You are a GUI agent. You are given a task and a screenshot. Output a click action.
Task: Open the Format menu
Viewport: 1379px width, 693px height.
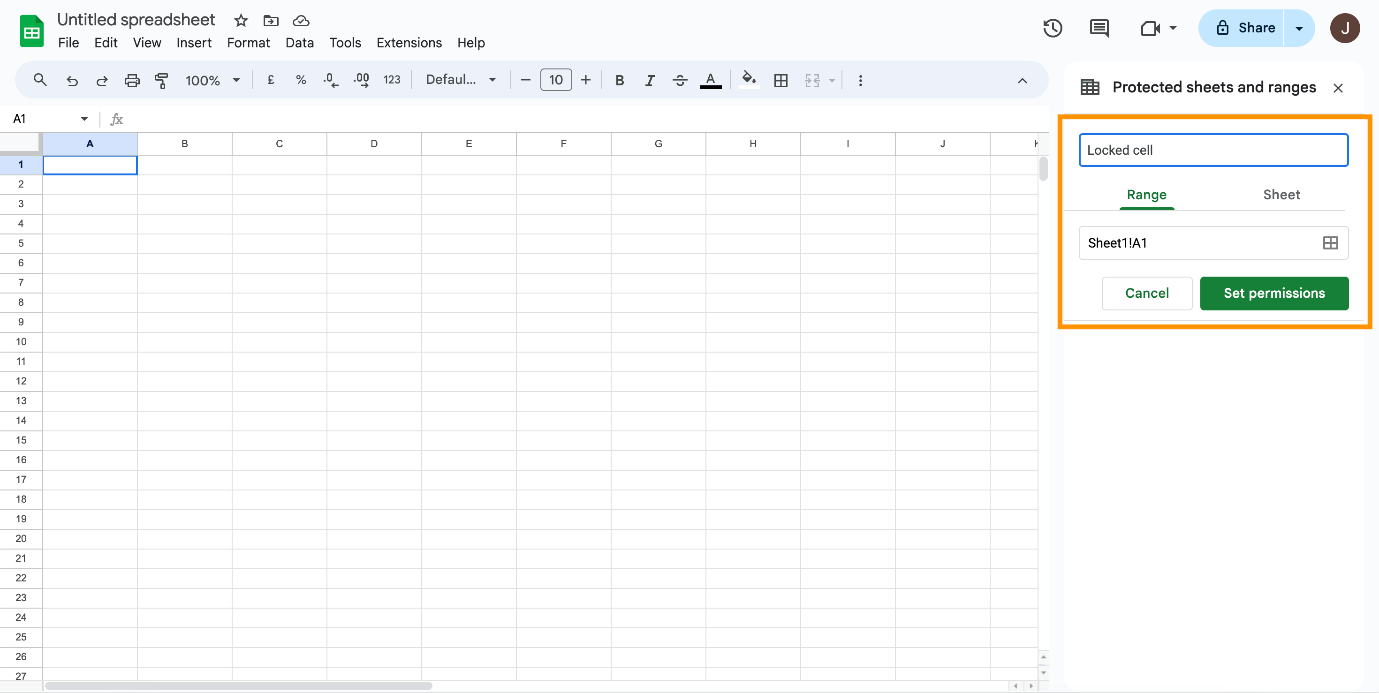249,43
